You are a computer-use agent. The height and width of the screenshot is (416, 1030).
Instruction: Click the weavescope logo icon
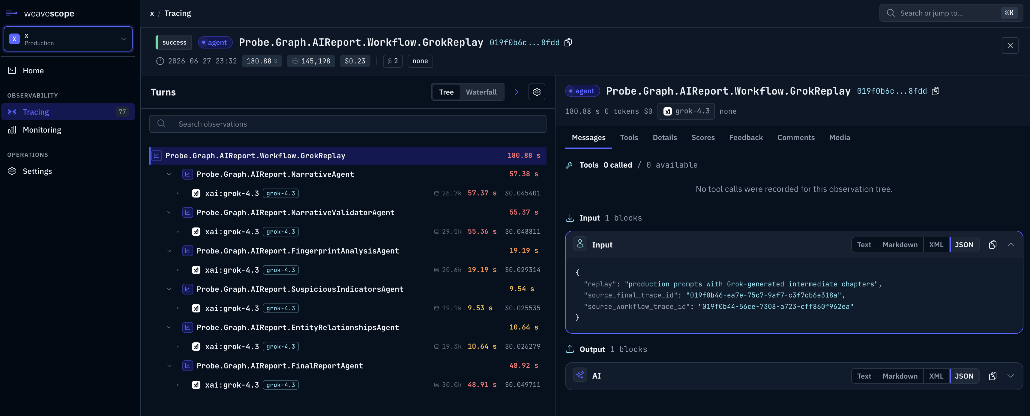click(12, 13)
